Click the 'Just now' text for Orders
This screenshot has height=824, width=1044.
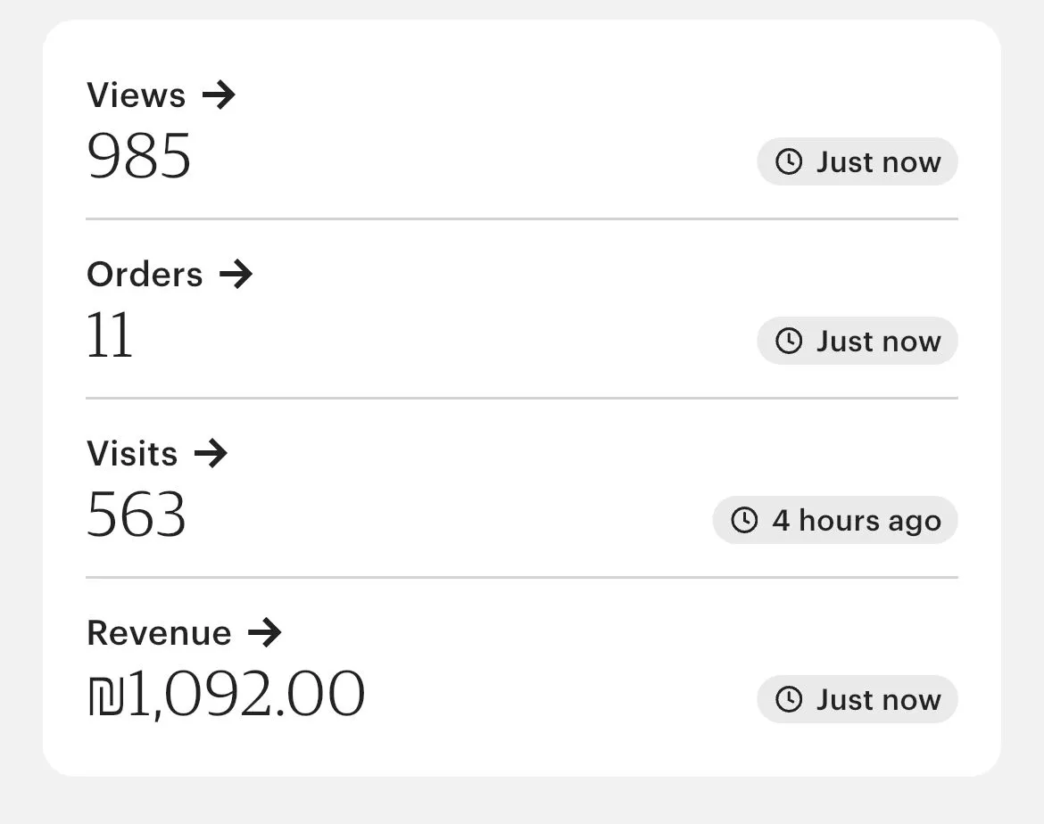coord(878,341)
